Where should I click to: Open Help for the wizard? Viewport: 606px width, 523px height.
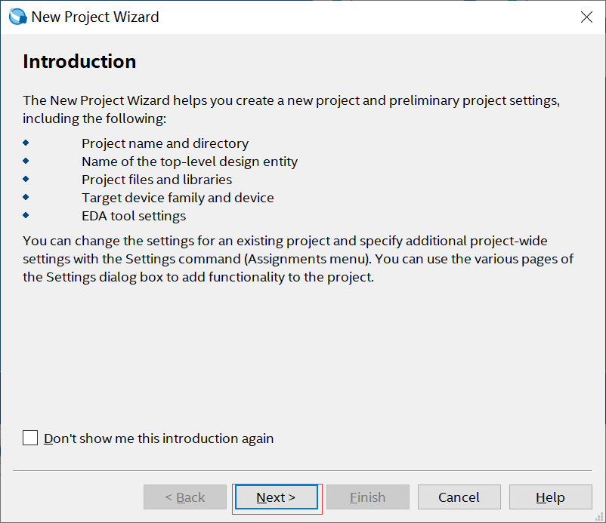pos(550,497)
